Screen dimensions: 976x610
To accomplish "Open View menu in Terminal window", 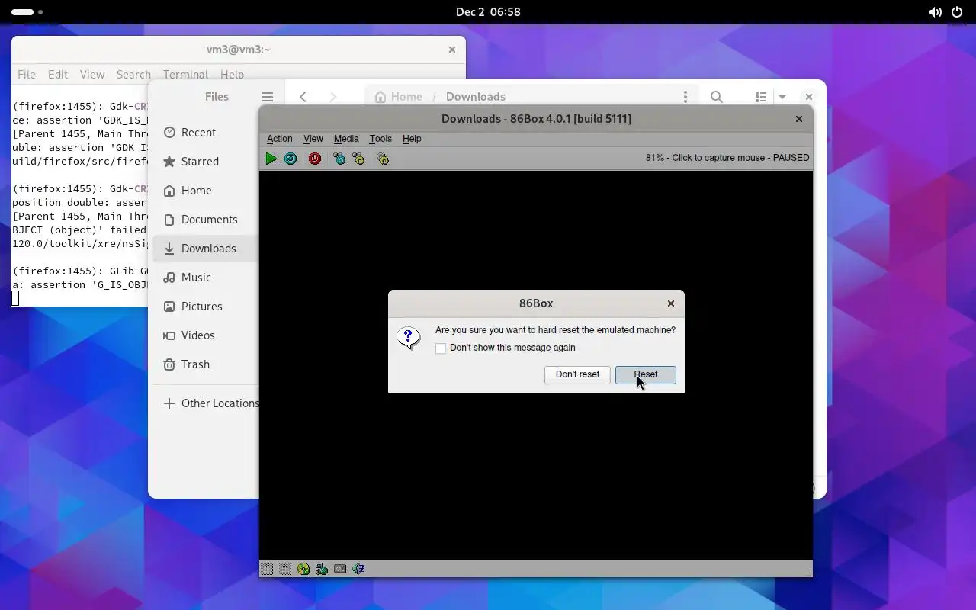I will click(92, 75).
